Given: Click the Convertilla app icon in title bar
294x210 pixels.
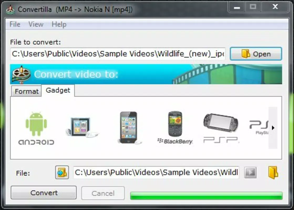Looking at the screenshot, I should point(10,9).
